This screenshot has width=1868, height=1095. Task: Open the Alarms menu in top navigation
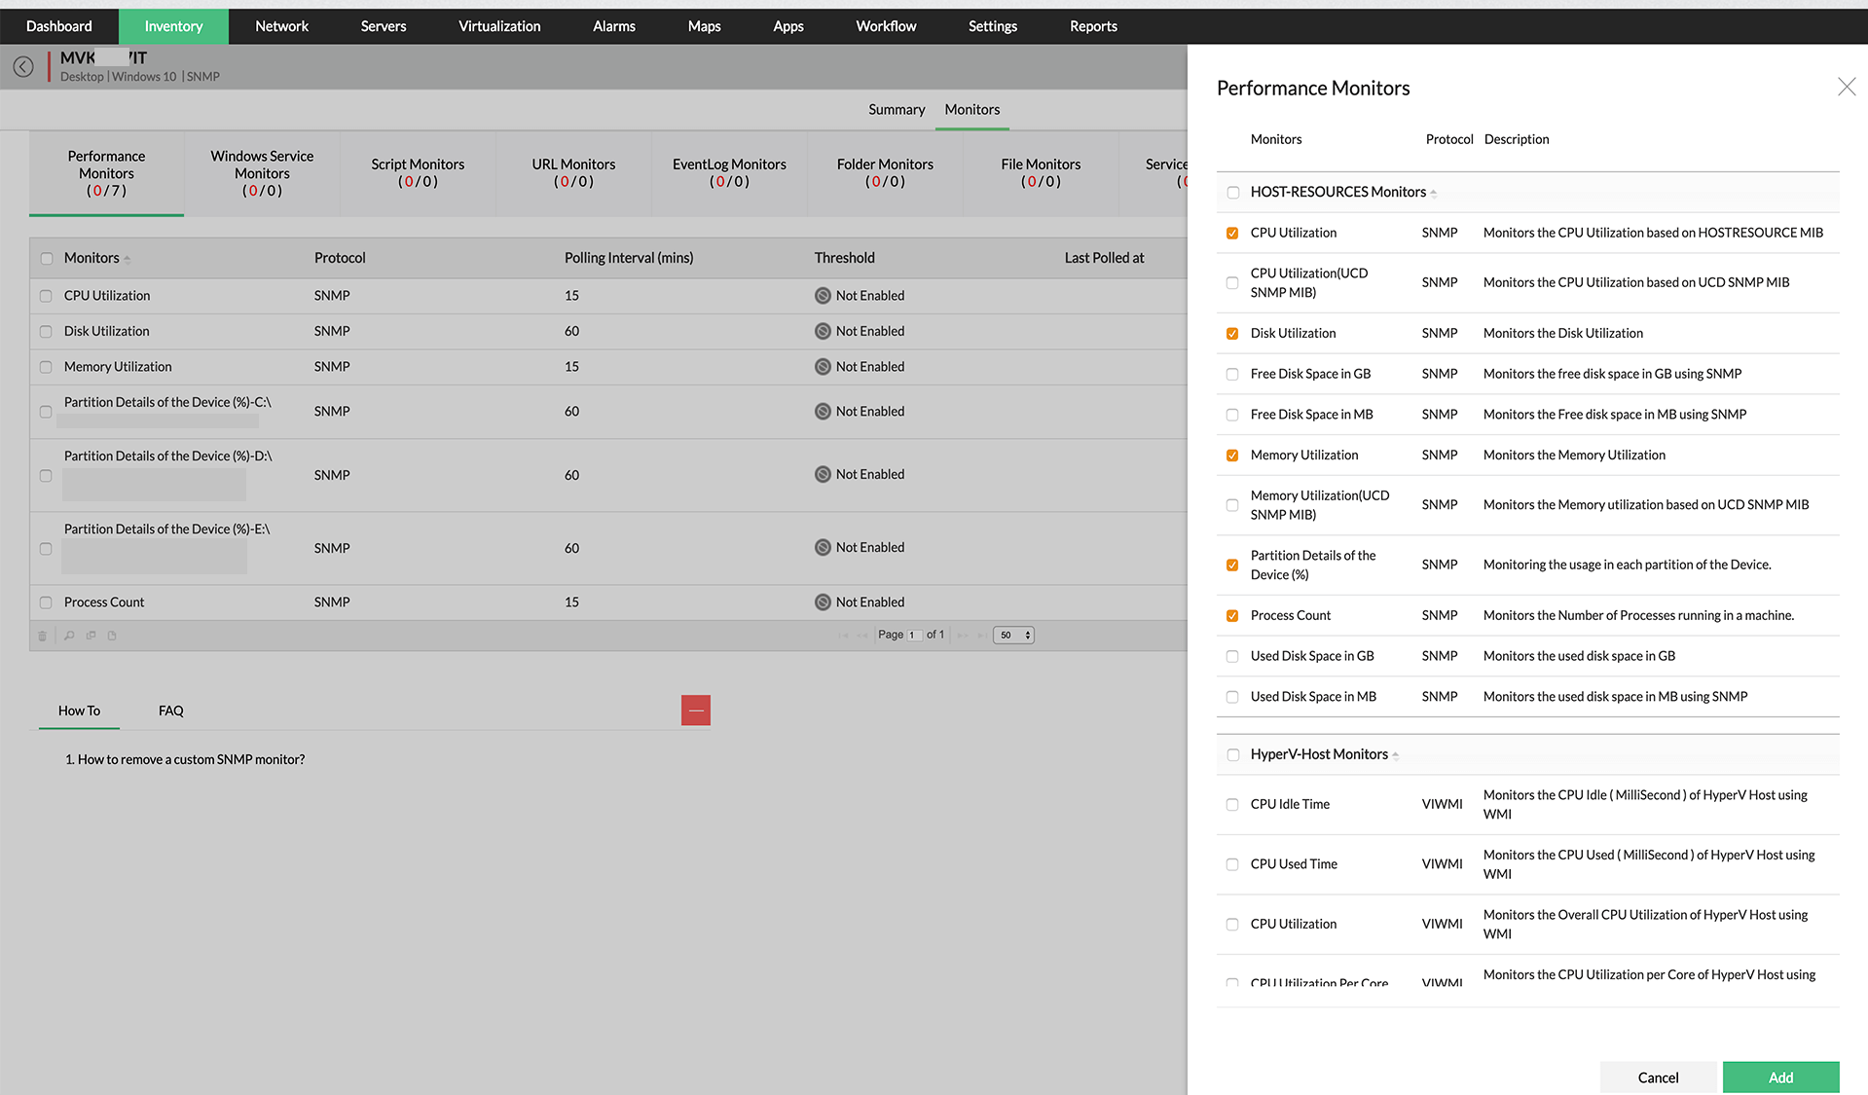click(613, 26)
